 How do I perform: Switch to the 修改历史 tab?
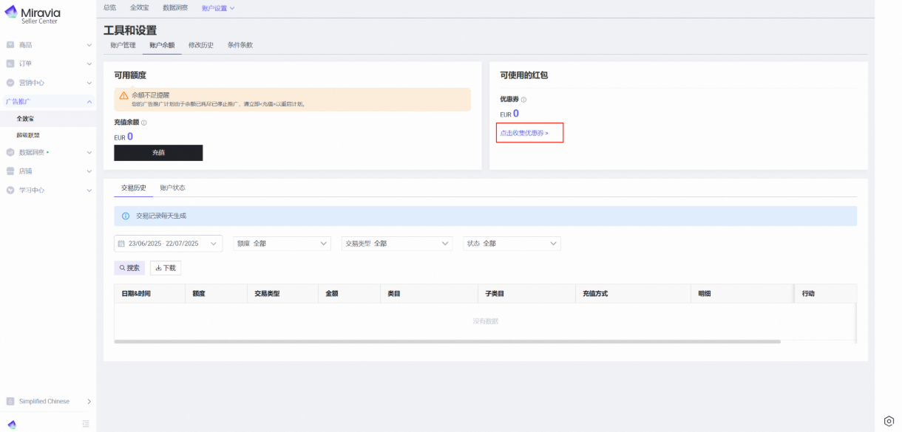point(201,45)
